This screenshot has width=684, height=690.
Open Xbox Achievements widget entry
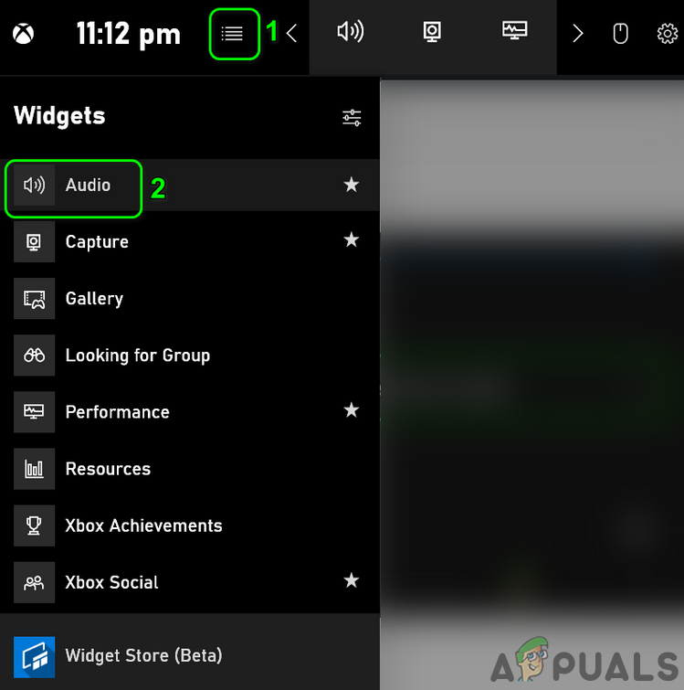190,525
